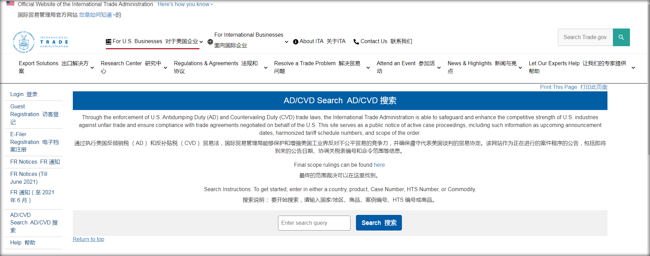Click 'Official Website of the International Trade Administration' text
Viewport: 650px width, 256px height.
(85, 4)
